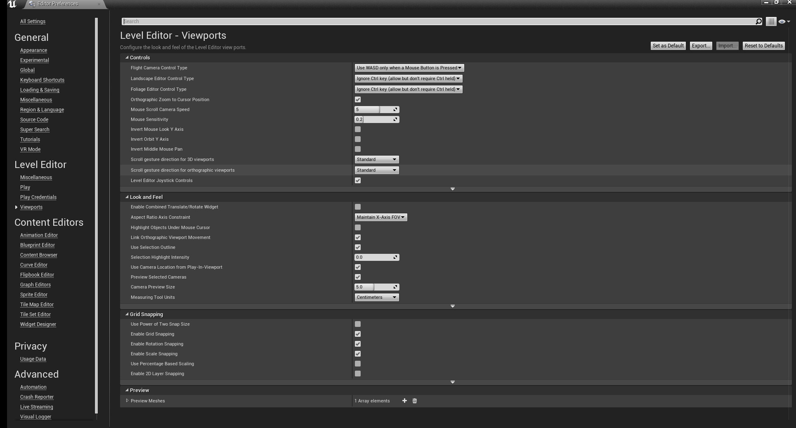Close the Editor Preferences tab

(x=99, y=4)
